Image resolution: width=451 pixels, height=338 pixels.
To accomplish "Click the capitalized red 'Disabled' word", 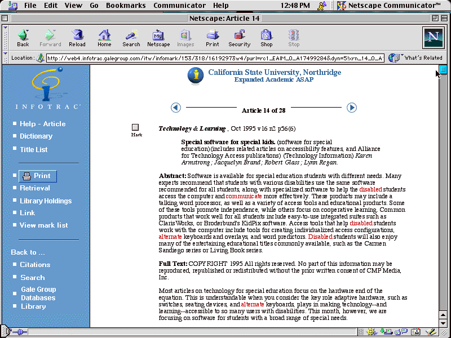I will coord(320,237).
